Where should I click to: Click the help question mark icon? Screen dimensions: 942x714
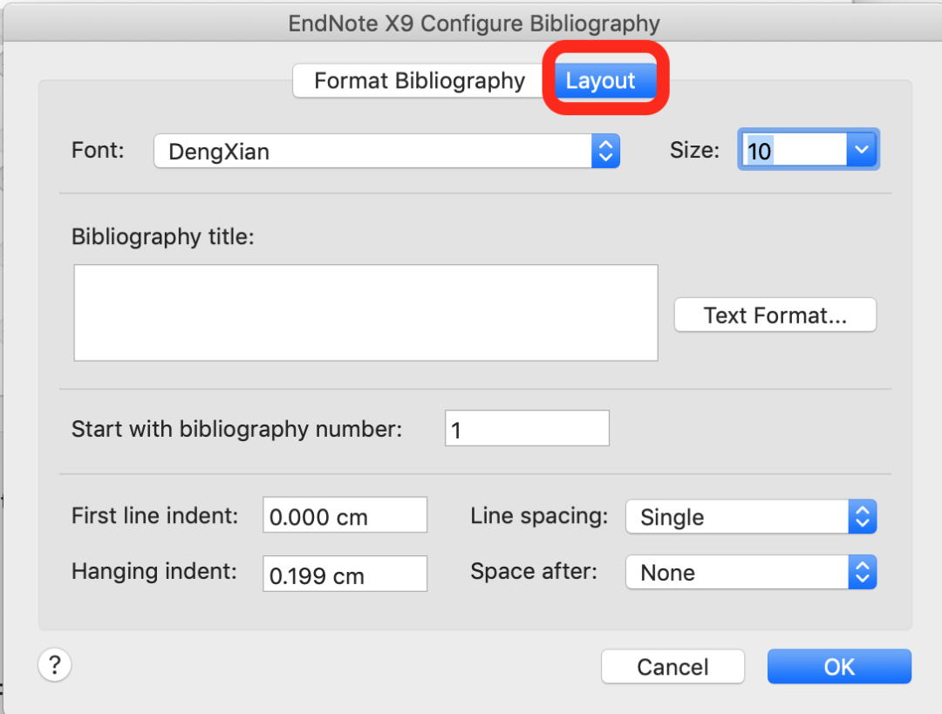click(55, 665)
